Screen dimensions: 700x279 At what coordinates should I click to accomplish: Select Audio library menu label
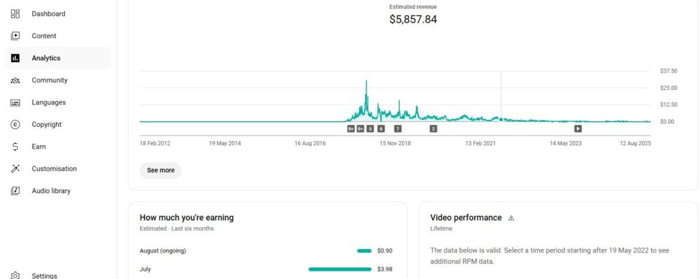tap(51, 191)
